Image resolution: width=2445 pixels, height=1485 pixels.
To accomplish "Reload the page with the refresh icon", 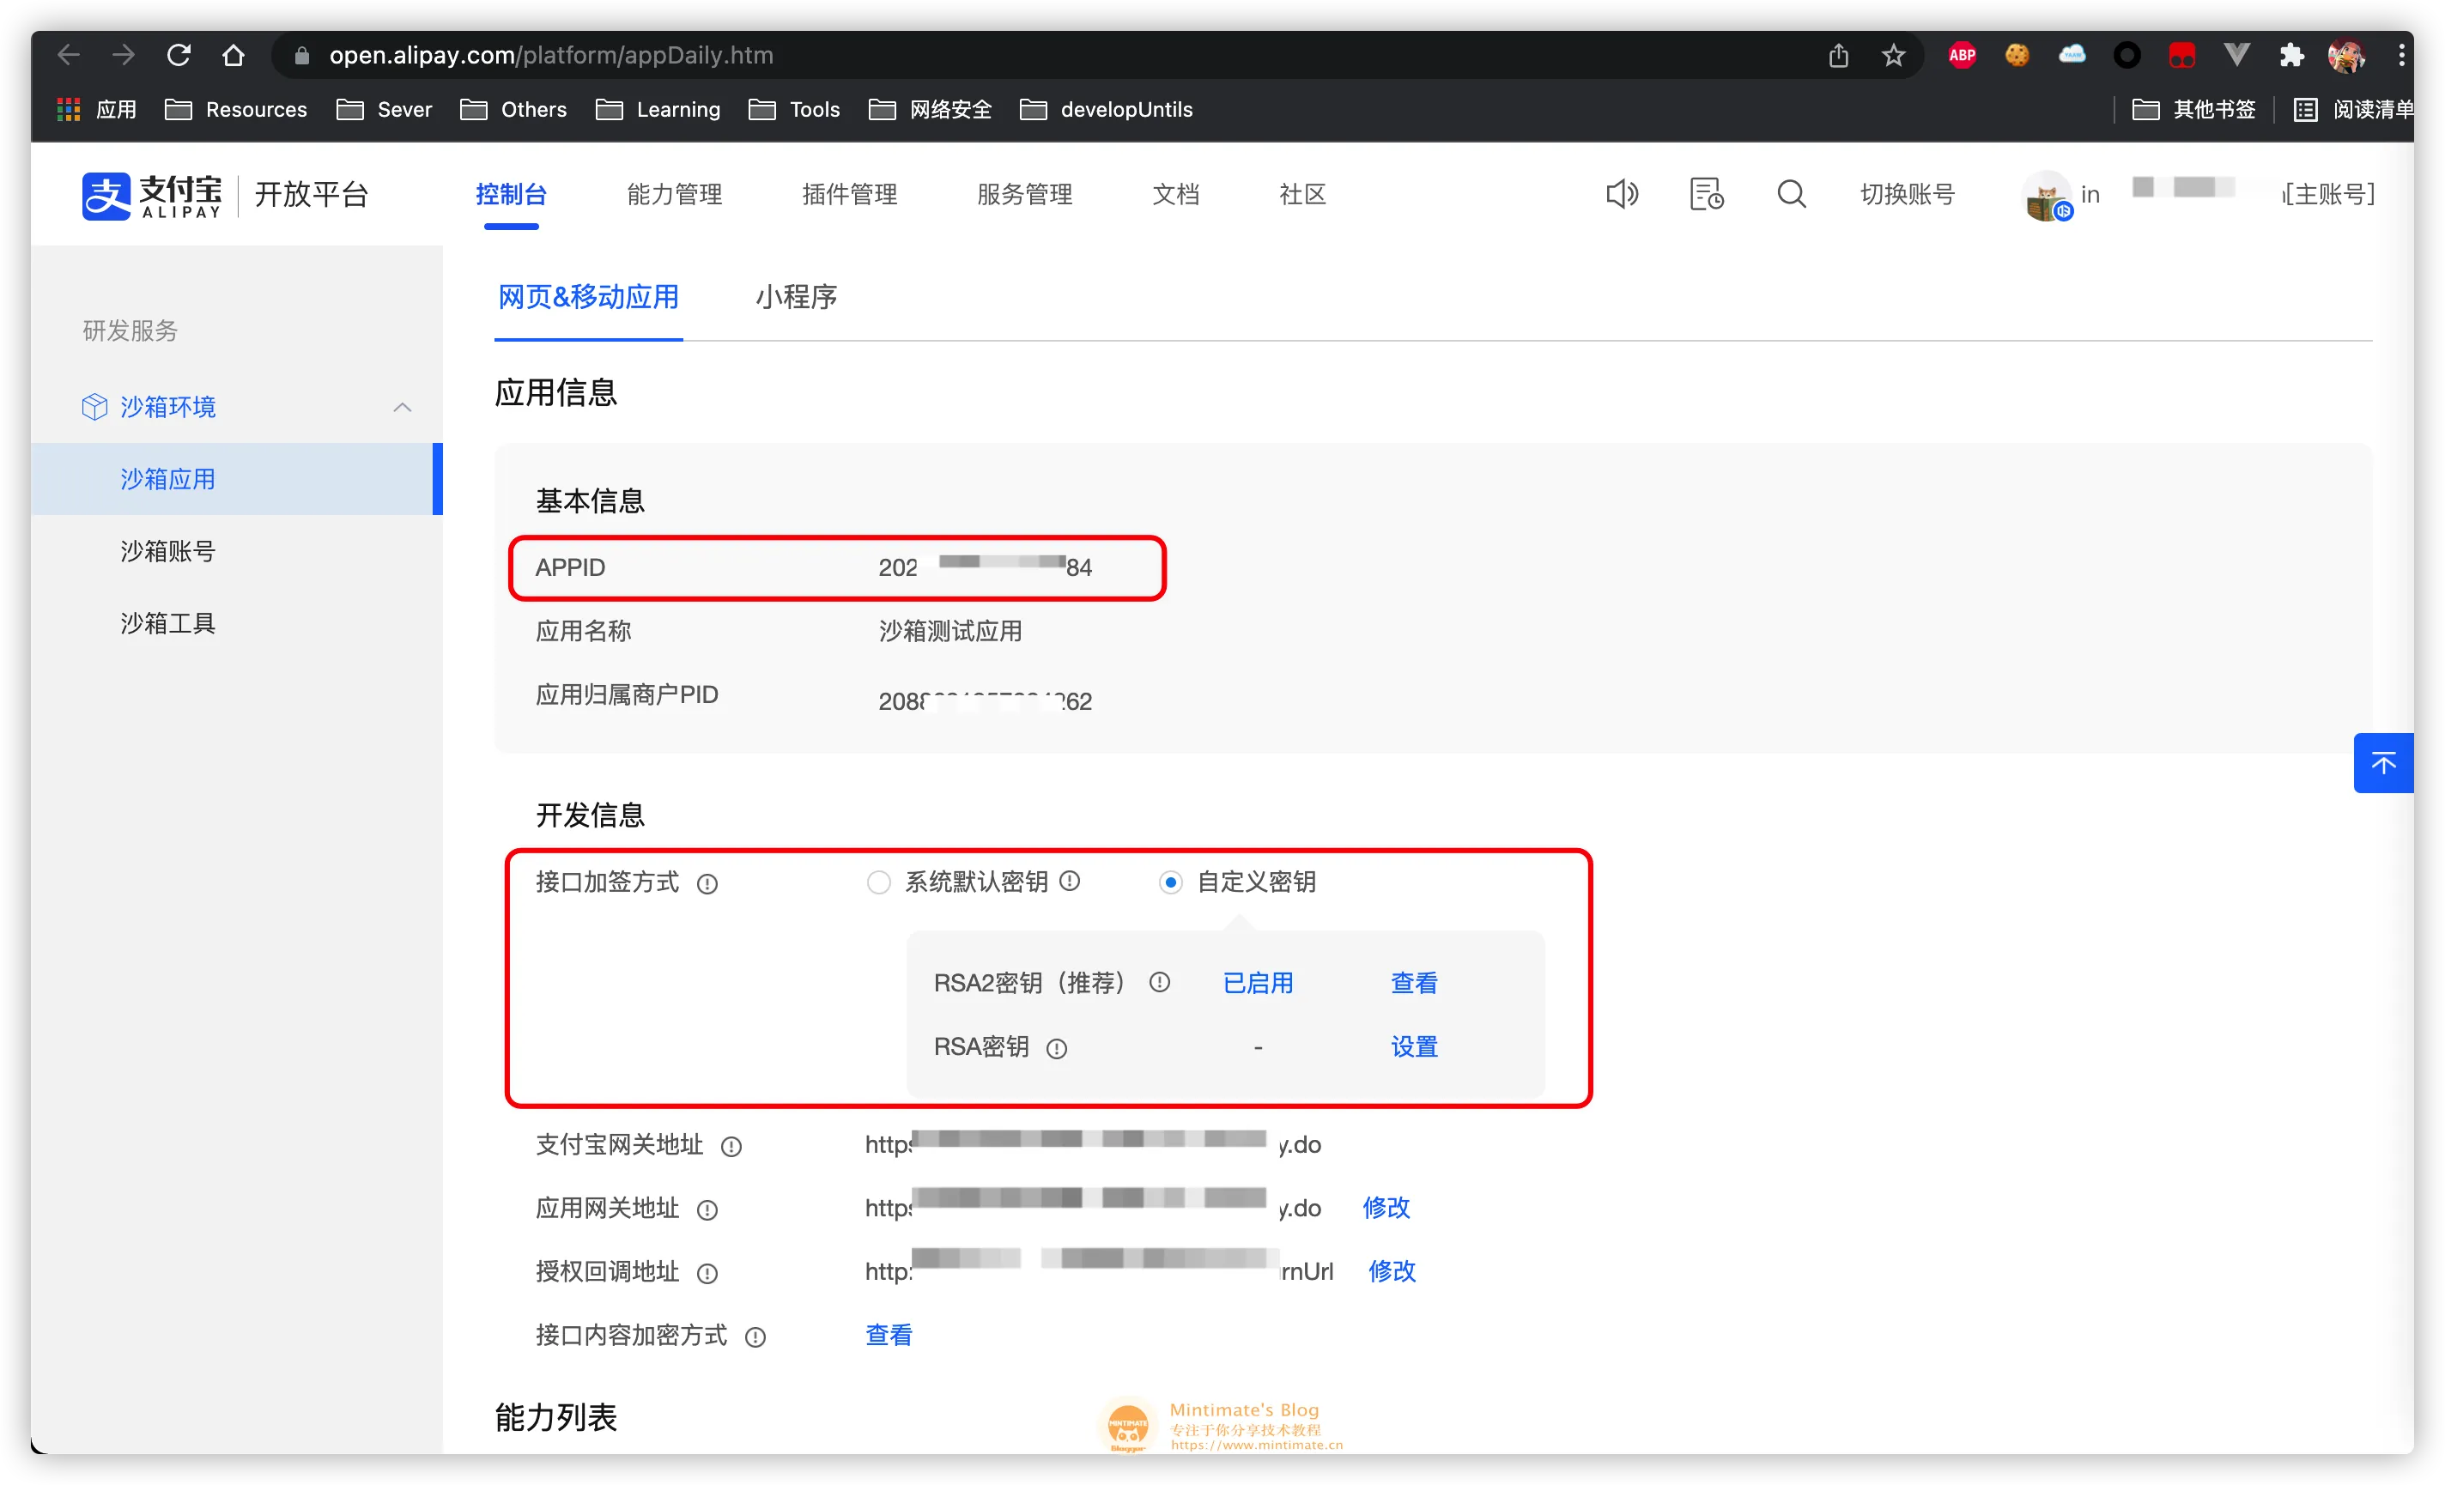I will (179, 55).
